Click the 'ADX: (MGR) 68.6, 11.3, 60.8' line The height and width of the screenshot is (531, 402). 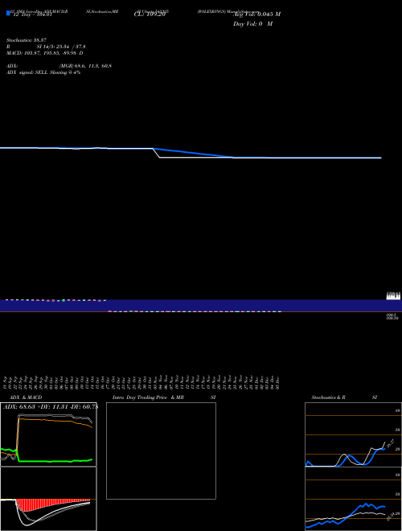point(59,66)
